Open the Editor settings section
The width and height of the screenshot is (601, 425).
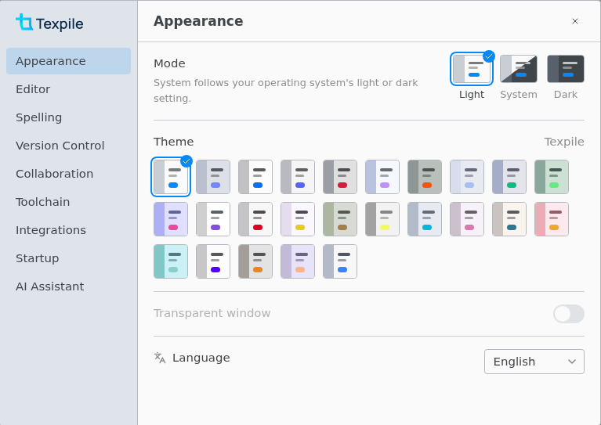[69, 89]
